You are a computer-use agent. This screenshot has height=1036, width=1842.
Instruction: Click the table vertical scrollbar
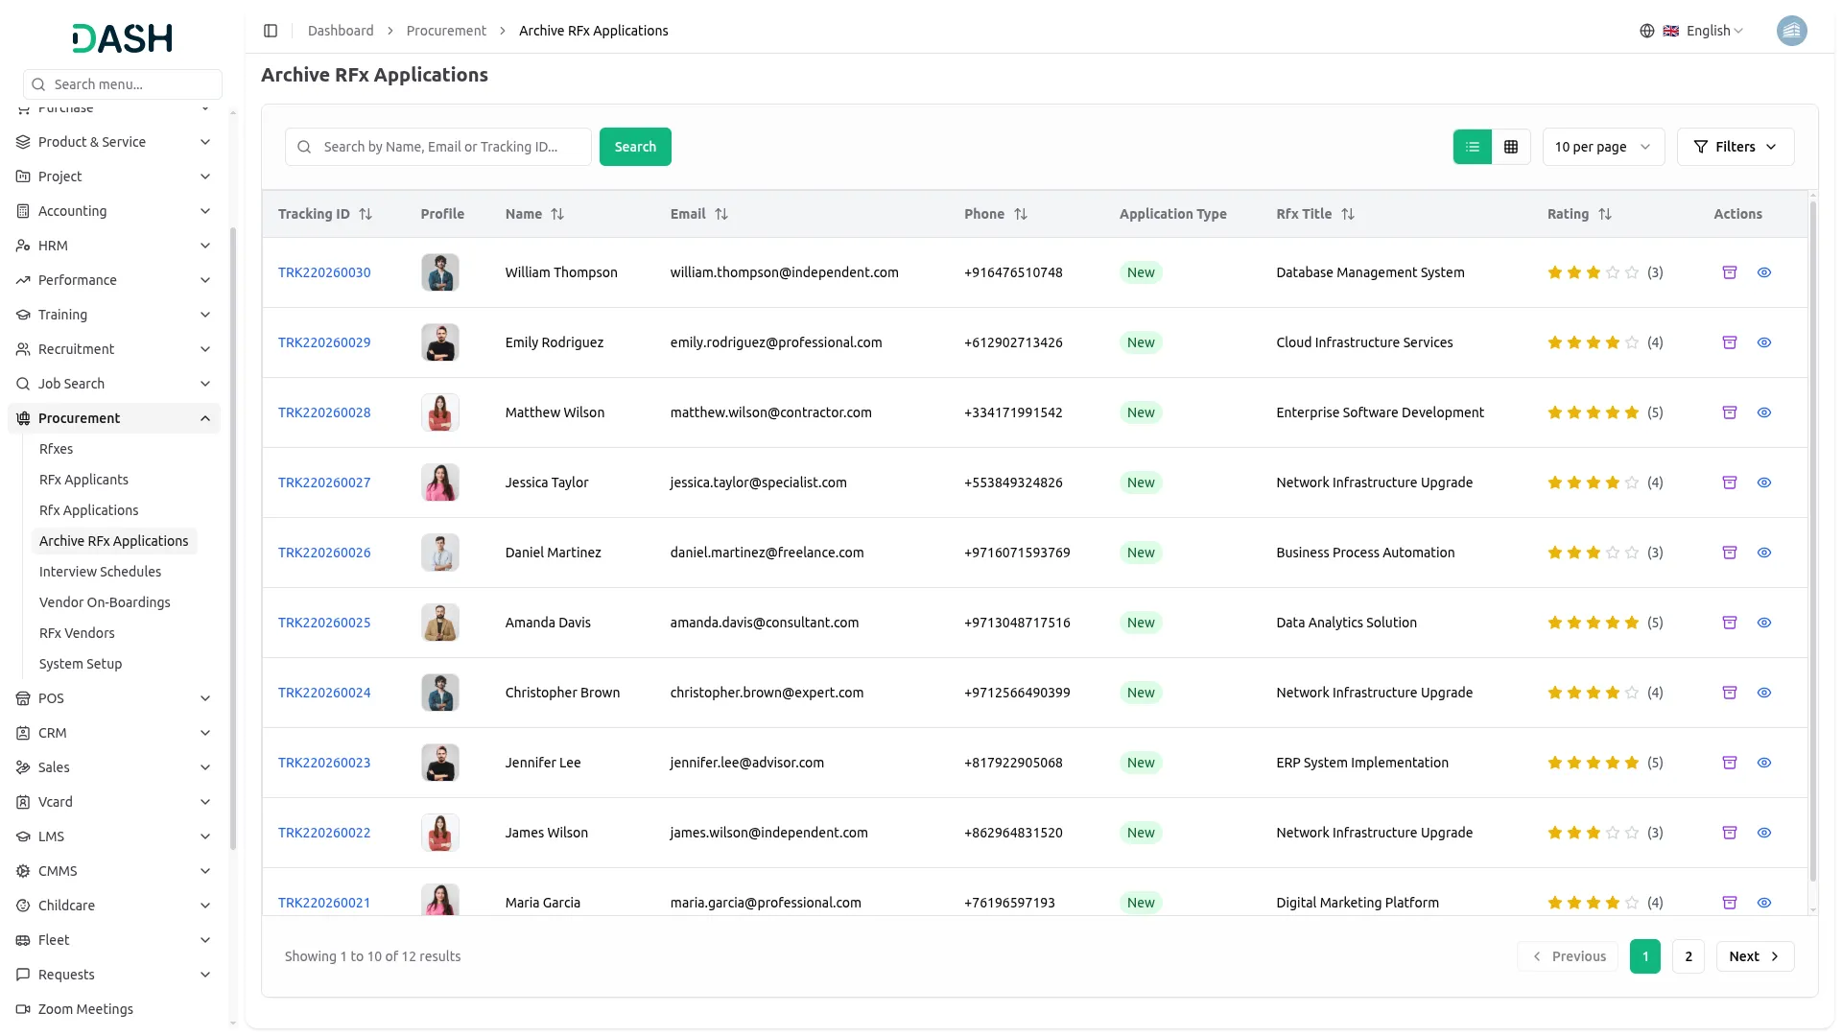(1812, 537)
